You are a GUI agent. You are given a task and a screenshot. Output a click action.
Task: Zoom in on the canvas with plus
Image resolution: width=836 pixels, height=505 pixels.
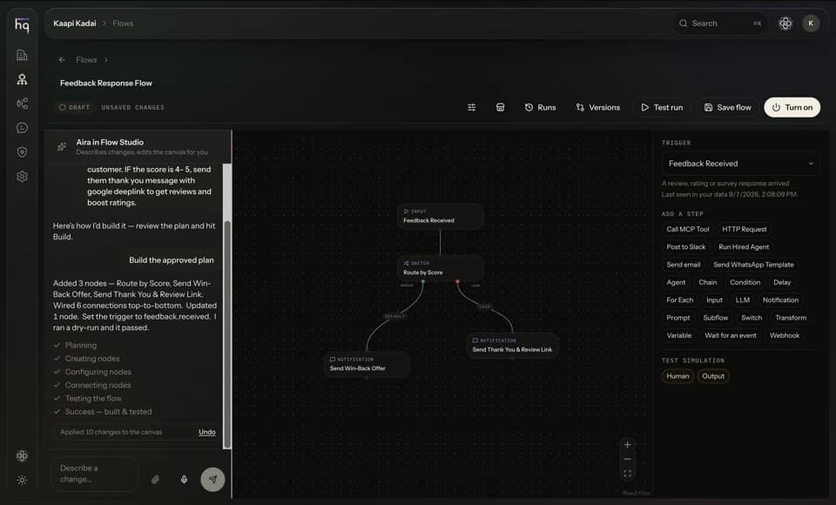coord(628,445)
